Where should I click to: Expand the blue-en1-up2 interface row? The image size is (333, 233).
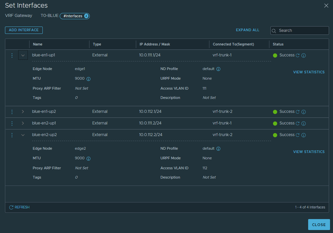pos(22,112)
